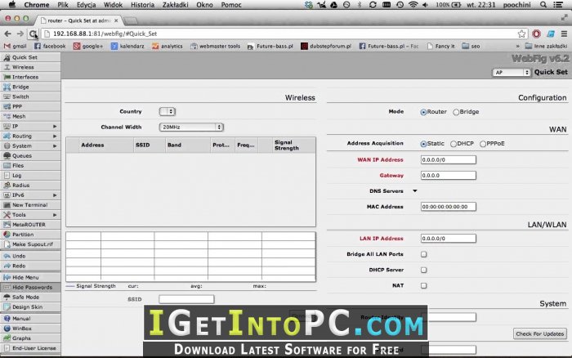
Task: Open Plik menu
Action: point(63,5)
